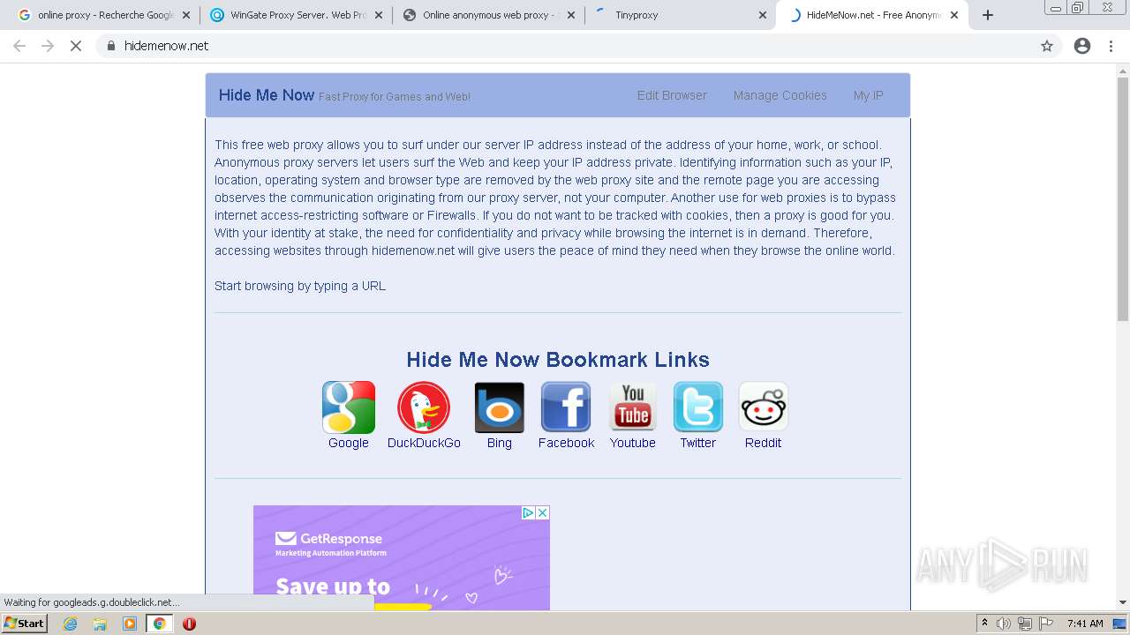1130x635 pixels.
Task: Click the Youtube text link
Action: (x=633, y=443)
